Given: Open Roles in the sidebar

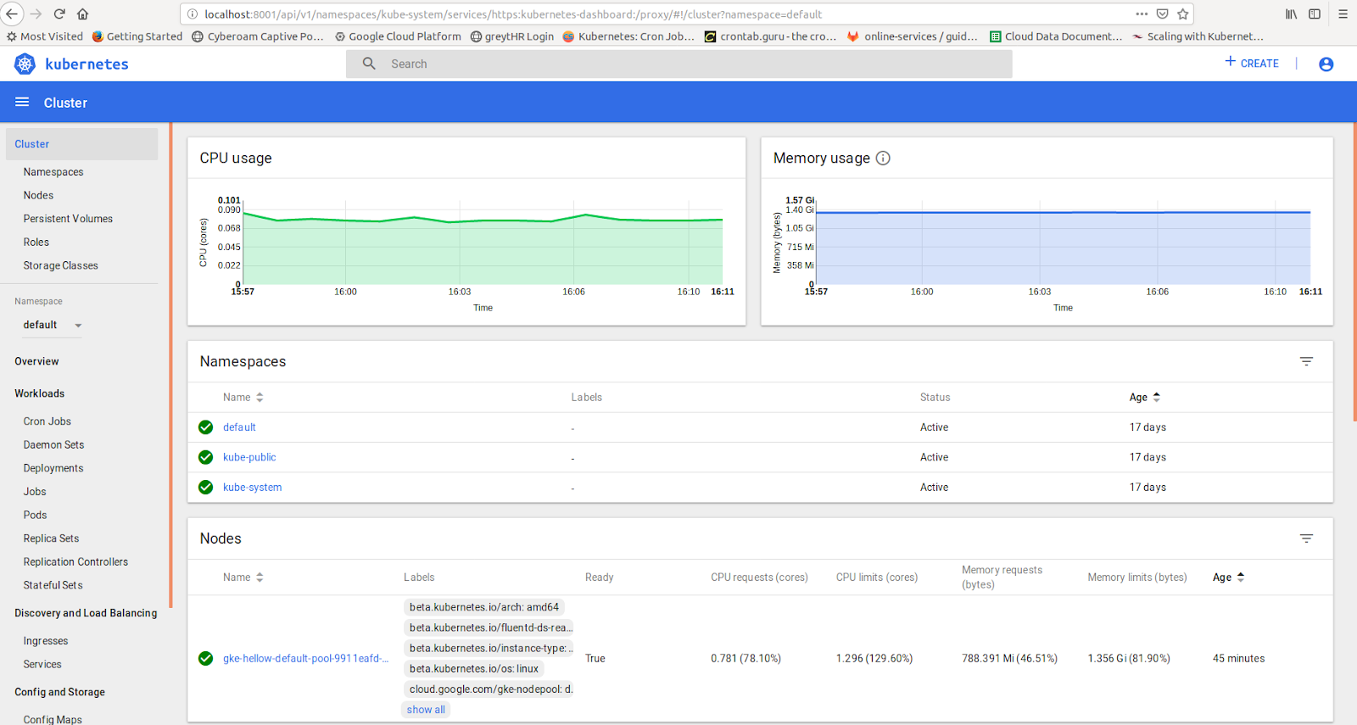Looking at the screenshot, I should tap(36, 242).
